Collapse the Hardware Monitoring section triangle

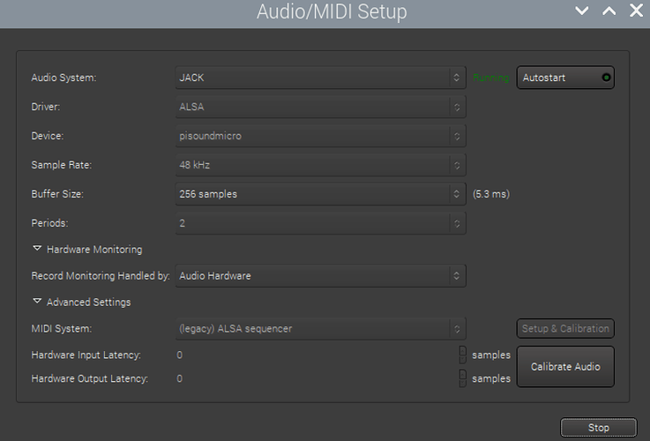tap(37, 250)
